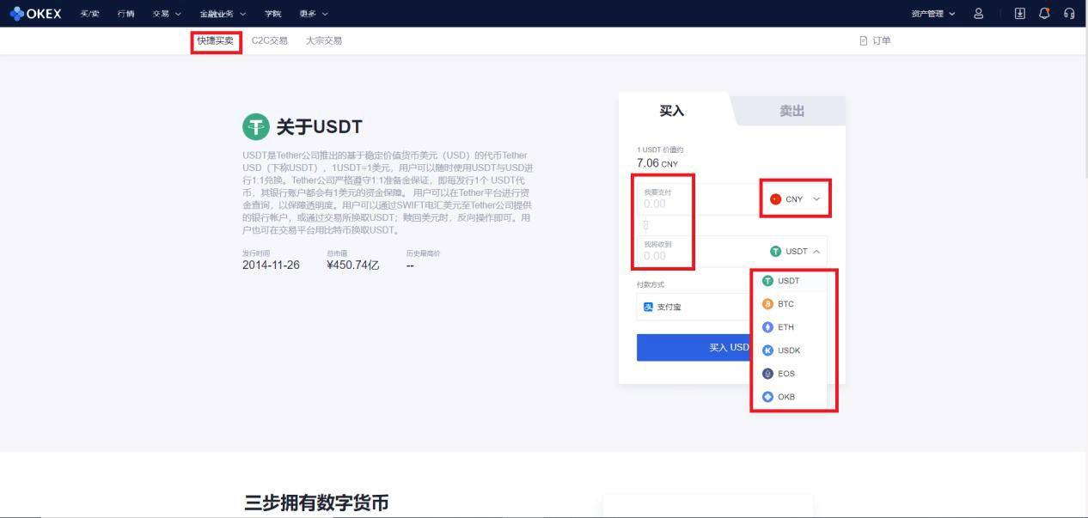The image size is (1088, 518).
Task: Select EOS from the coin list
Action: (784, 373)
